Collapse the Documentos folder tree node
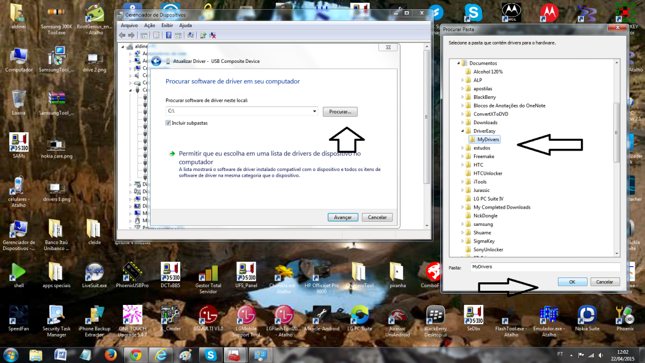The height and width of the screenshot is (363, 645). pyautogui.click(x=459, y=63)
